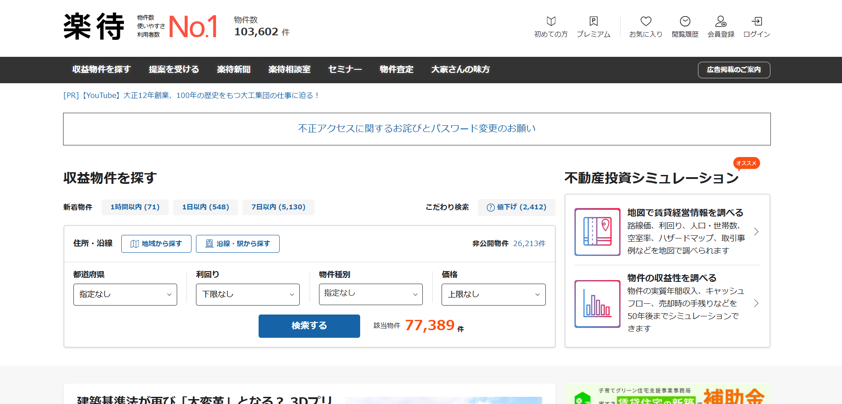Open 楽待新聞 menu item
This screenshot has height=404, width=842.
(234, 69)
